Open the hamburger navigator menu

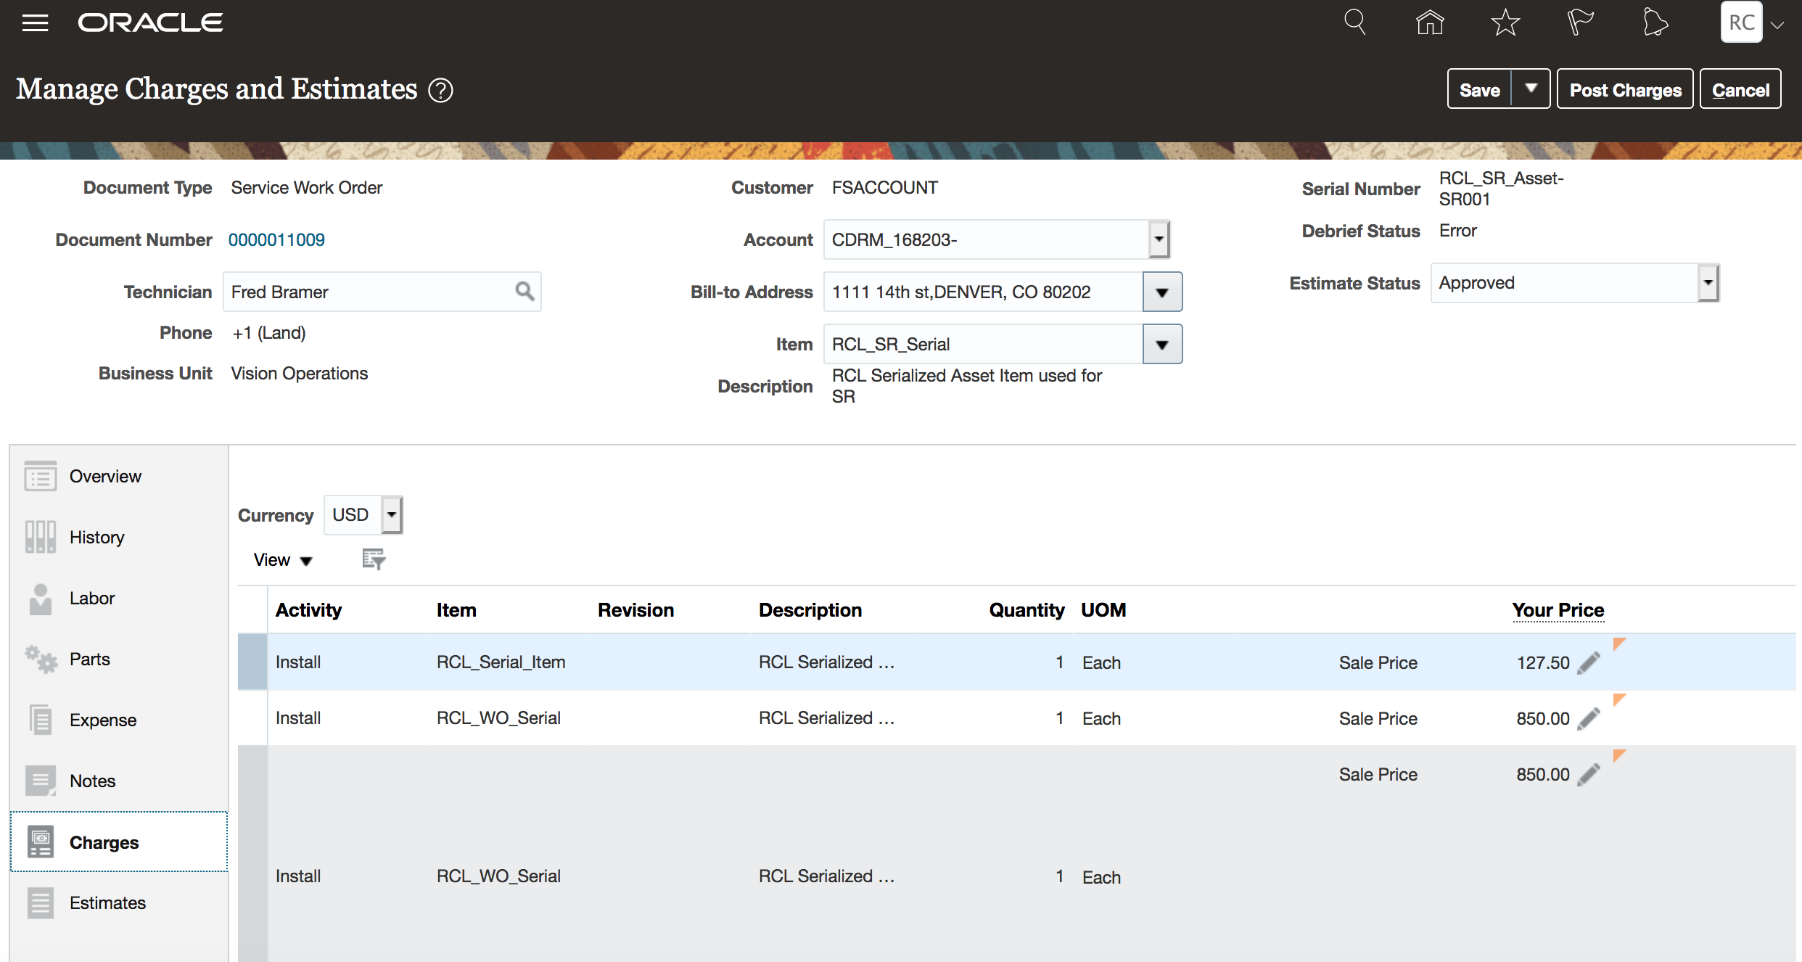(x=35, y=23)
